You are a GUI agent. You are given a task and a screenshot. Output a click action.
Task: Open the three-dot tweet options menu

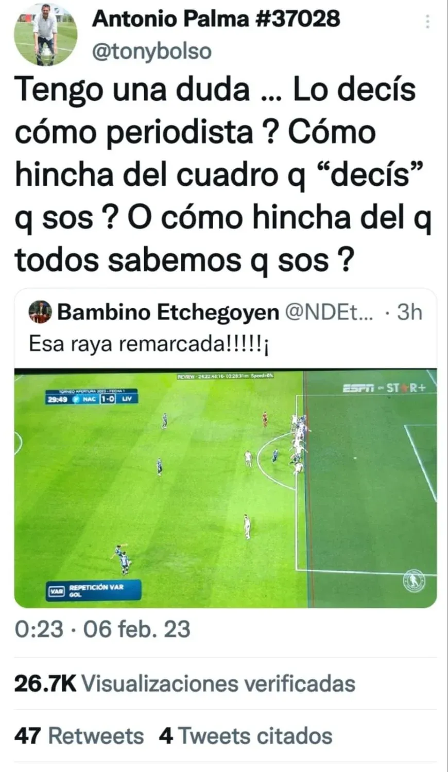coord(427,22)
